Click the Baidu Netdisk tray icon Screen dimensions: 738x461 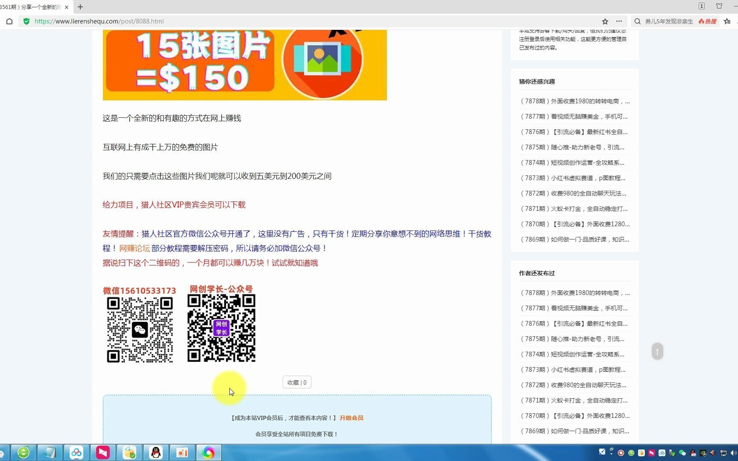tap(662, 453)
